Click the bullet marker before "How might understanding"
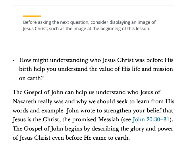 14,61
